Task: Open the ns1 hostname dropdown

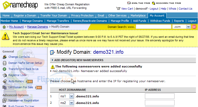Action: (x=71, y=96)
